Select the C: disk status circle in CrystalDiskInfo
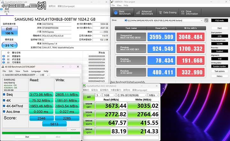This screenshot has width=230, height=141. click(2, 9)
